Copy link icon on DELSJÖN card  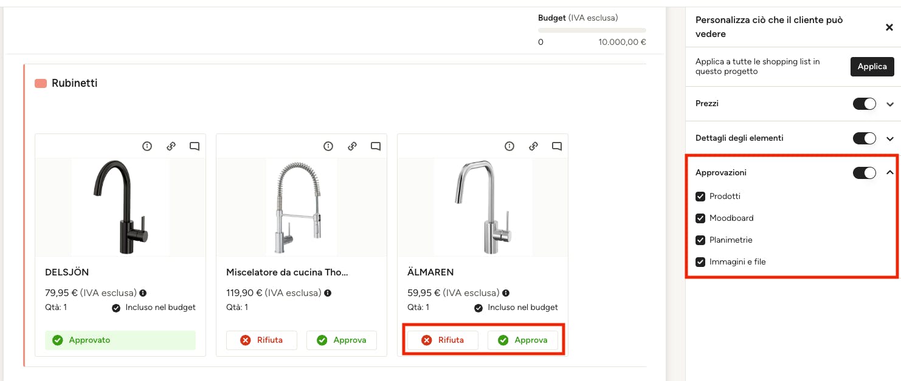pyautogui.click(x=171, y=146)
